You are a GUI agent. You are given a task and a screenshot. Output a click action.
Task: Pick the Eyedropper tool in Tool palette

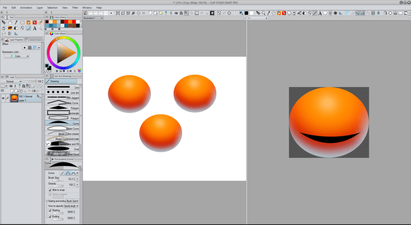point(16,23)
